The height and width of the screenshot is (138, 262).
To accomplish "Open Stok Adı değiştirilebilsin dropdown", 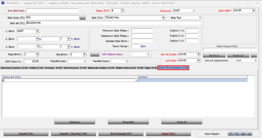I will point(255,60).
